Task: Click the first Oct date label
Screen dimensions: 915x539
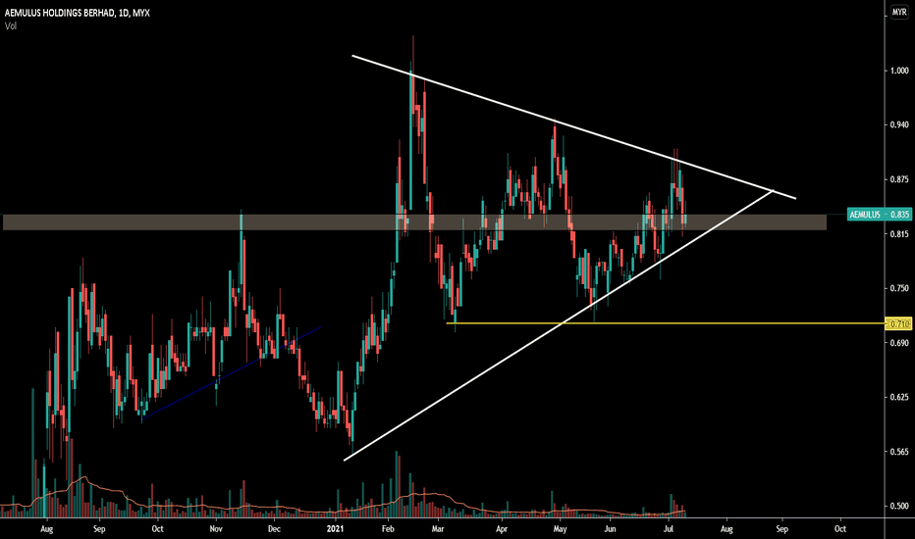Action: pyautogui.click(x=157, y=529)
